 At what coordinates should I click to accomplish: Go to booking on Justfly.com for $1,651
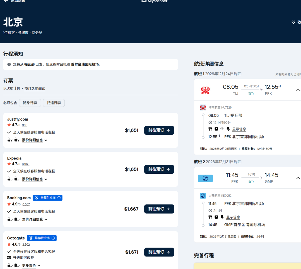coord(159,130)
